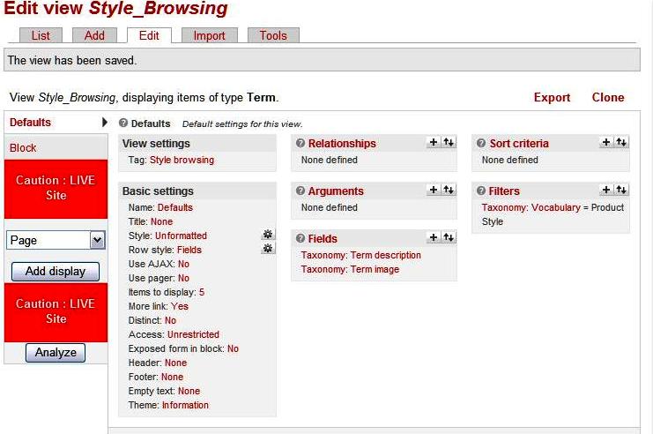This screenshot has width=653, height=434.
Task: Open the Export link
Action: pos(552,98)
